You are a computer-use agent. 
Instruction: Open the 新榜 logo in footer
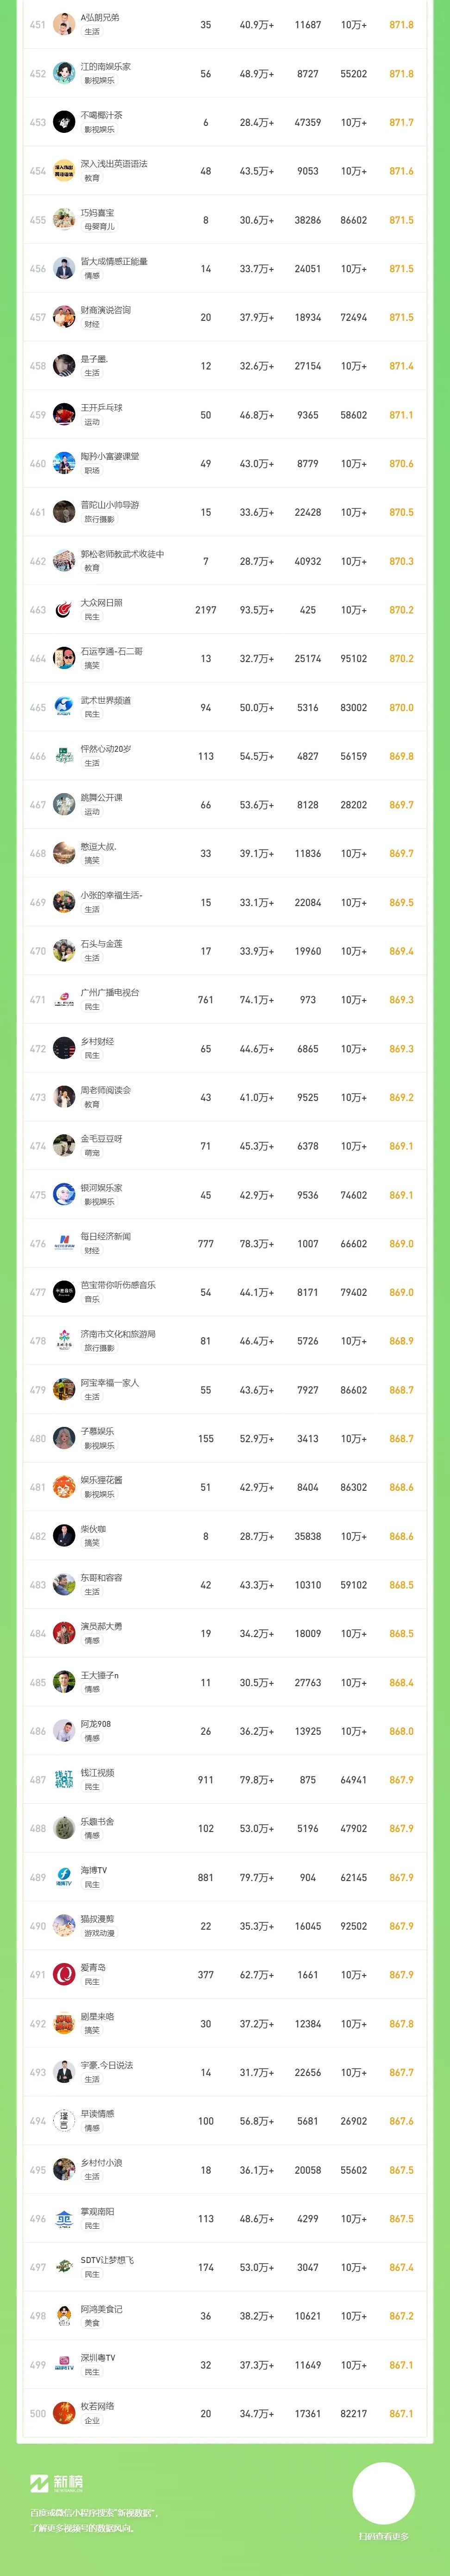57,2482
